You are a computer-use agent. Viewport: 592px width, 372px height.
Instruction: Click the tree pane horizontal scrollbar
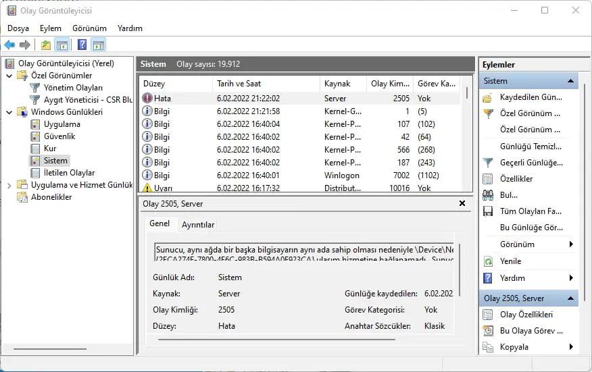click(50, 349)
